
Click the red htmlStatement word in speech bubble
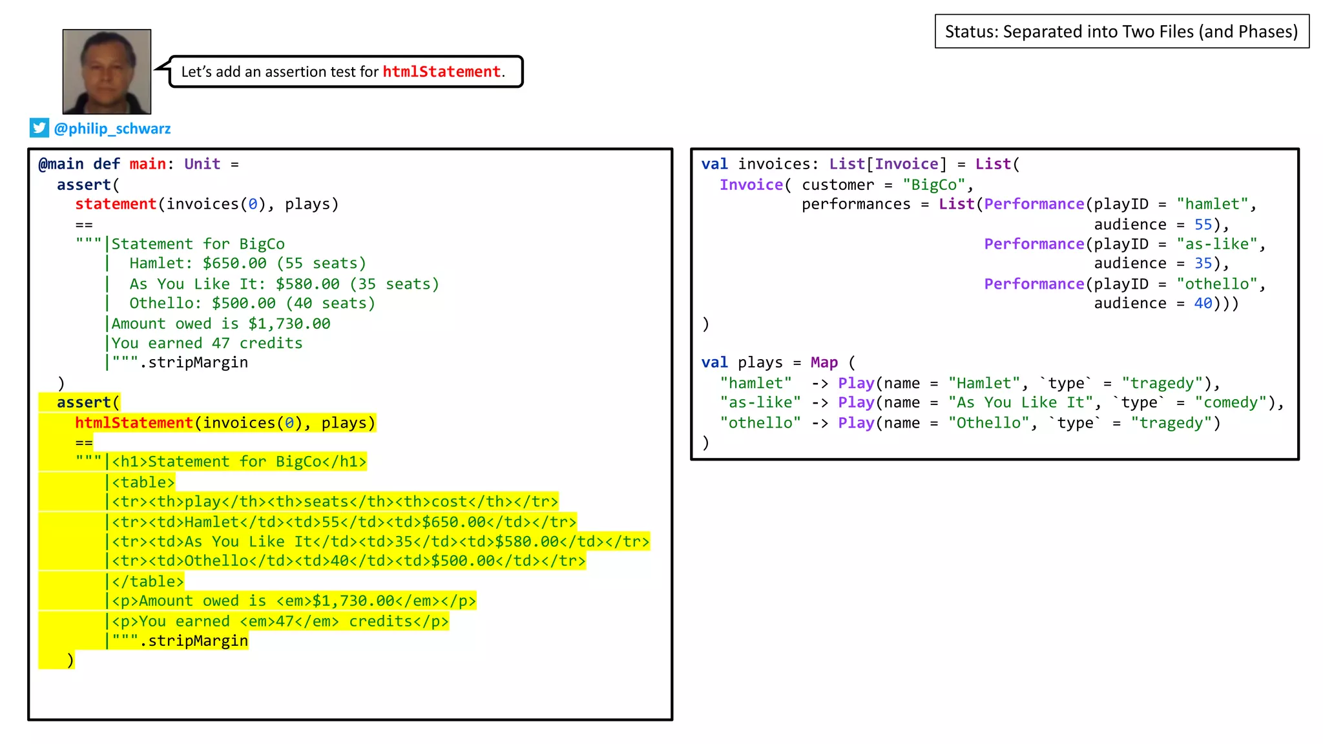coord(442,72)
